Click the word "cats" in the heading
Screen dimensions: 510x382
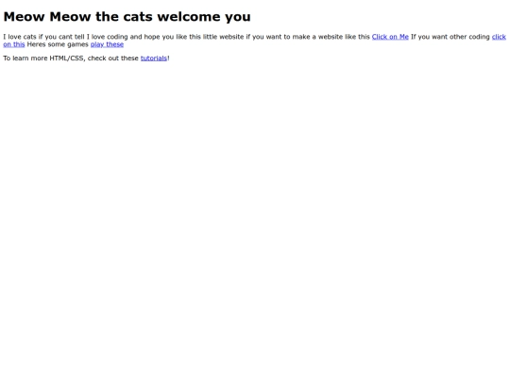(x=138, y=17)
